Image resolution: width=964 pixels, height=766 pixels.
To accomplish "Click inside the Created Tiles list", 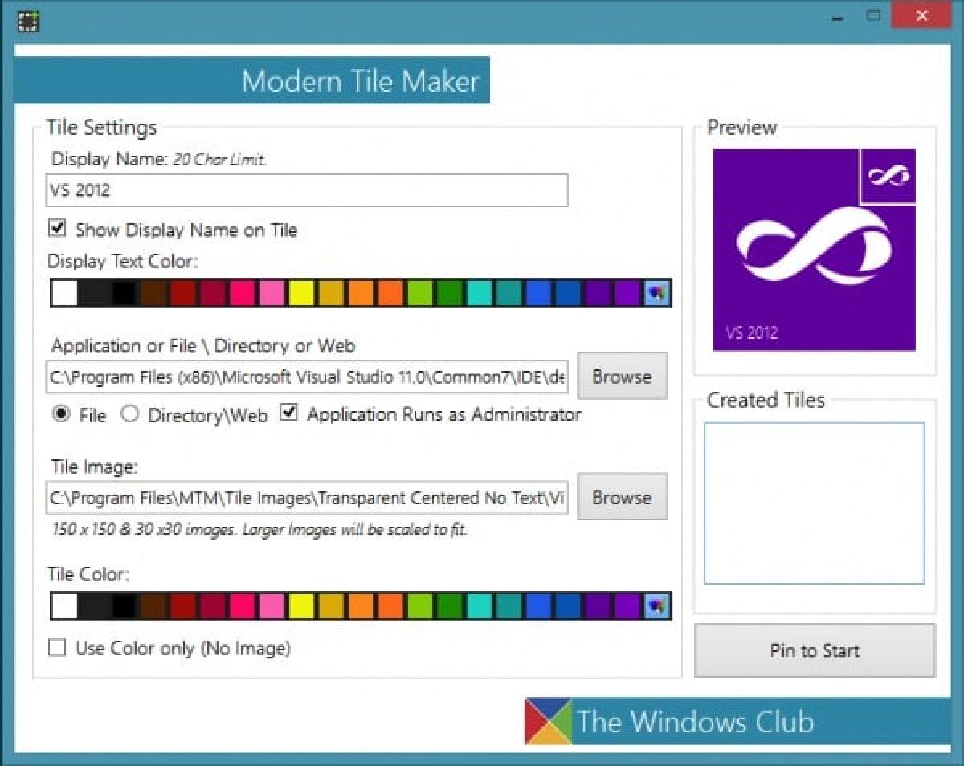I will 814,502.
